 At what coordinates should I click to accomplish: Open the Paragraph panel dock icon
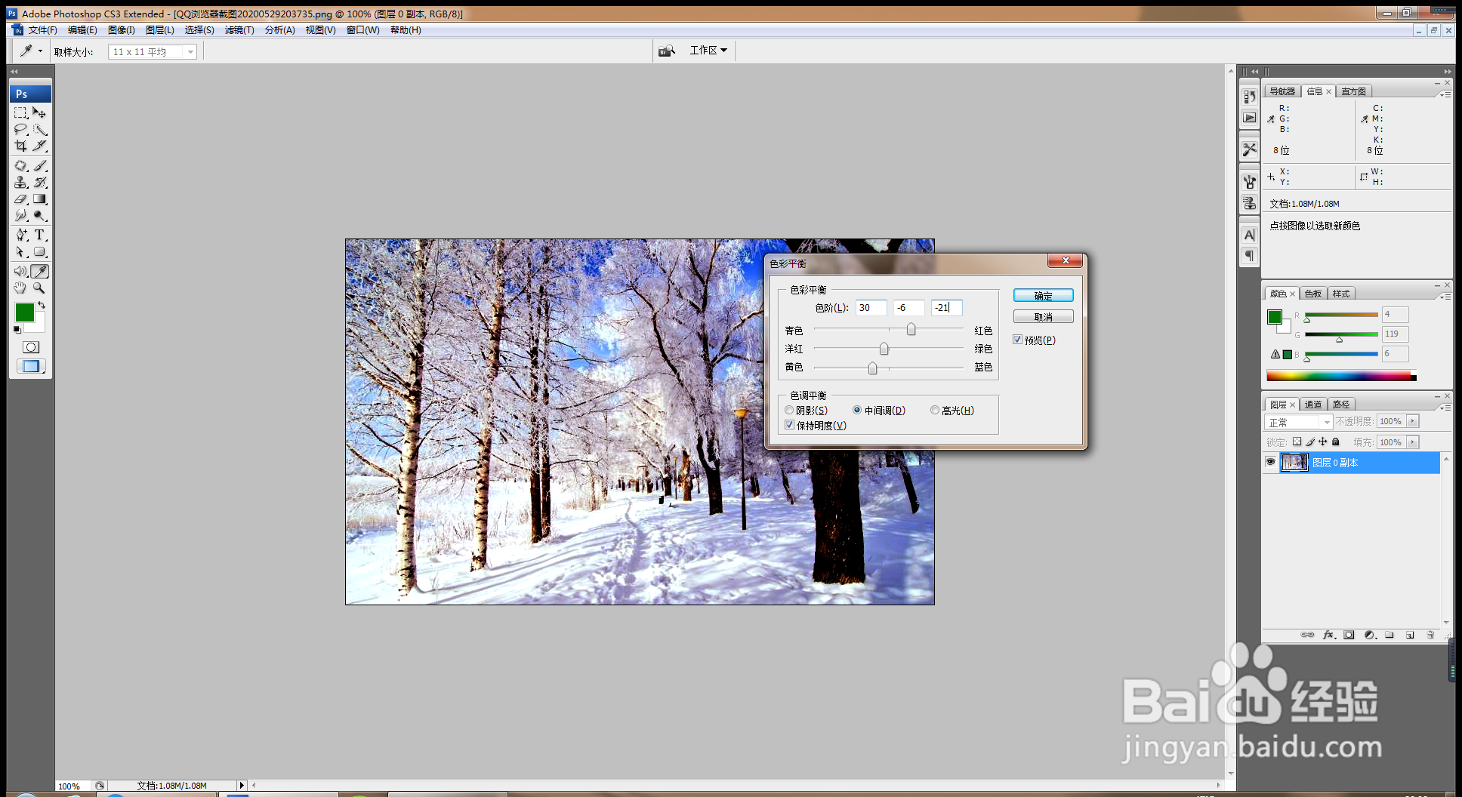[1250, 256]
